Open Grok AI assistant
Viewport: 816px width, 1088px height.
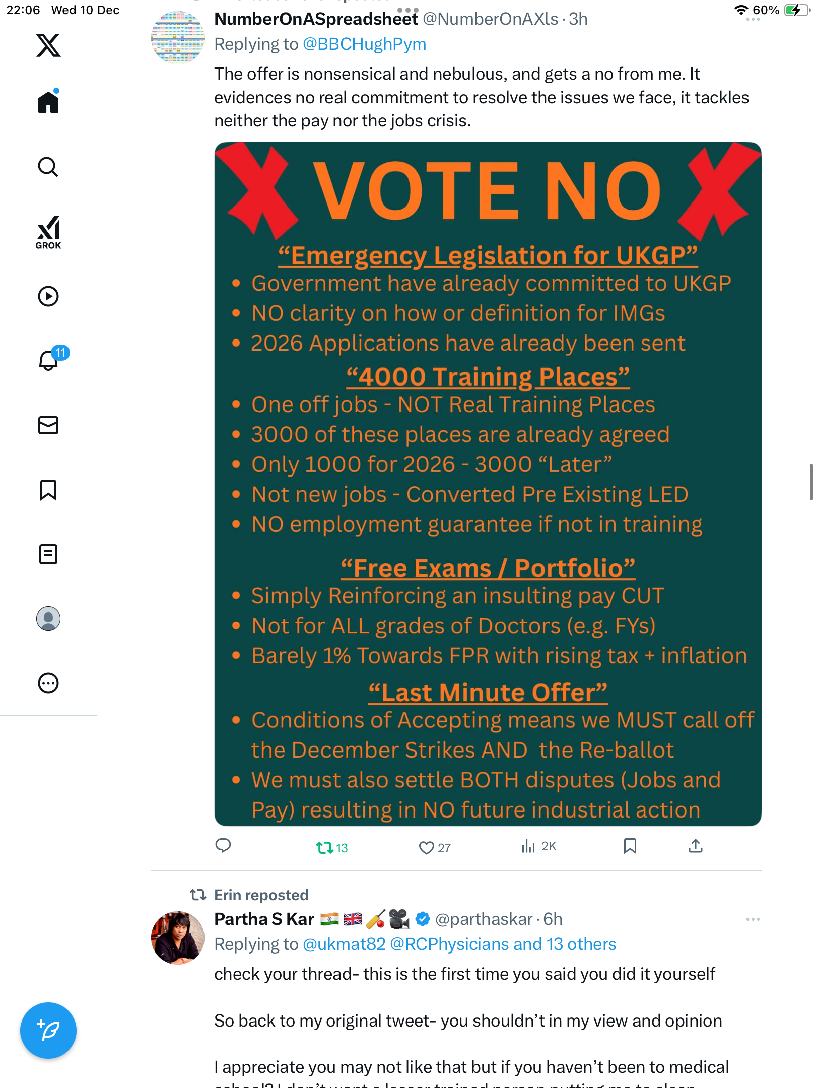[x=48, y=232]
